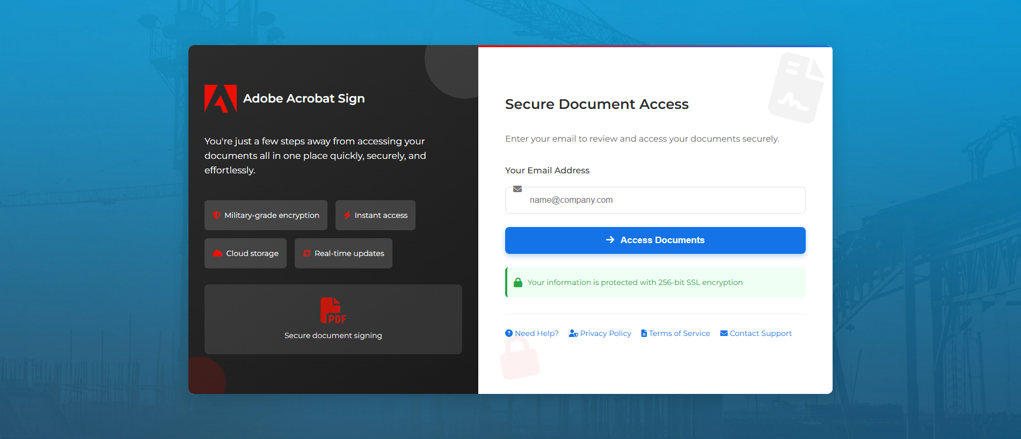The width and height of the screenshot is (1021, 439).
Task: Click the lightning bolt icon on Instant access
Action: point(347,215)
